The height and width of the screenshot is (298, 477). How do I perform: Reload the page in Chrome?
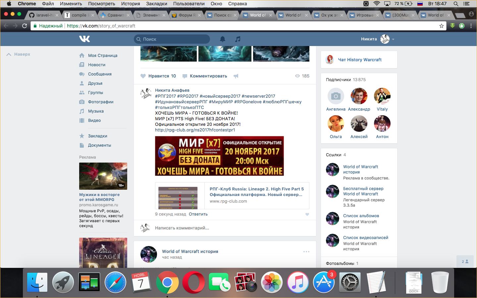click(25, 26)
